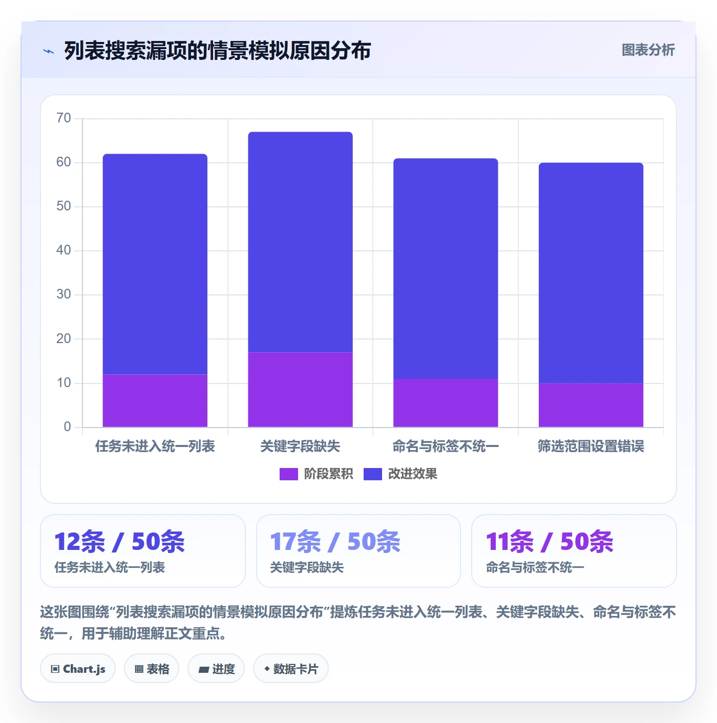
Task: Click the lightning icon beside the title
Action: (49, 51)
